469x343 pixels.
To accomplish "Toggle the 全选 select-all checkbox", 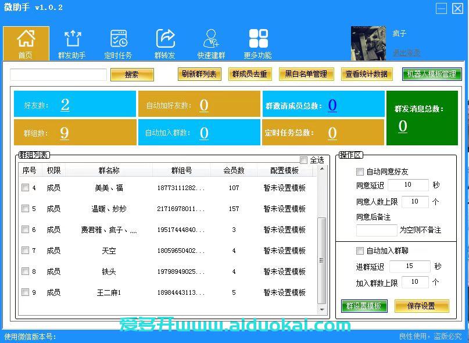I will point(303,159).
